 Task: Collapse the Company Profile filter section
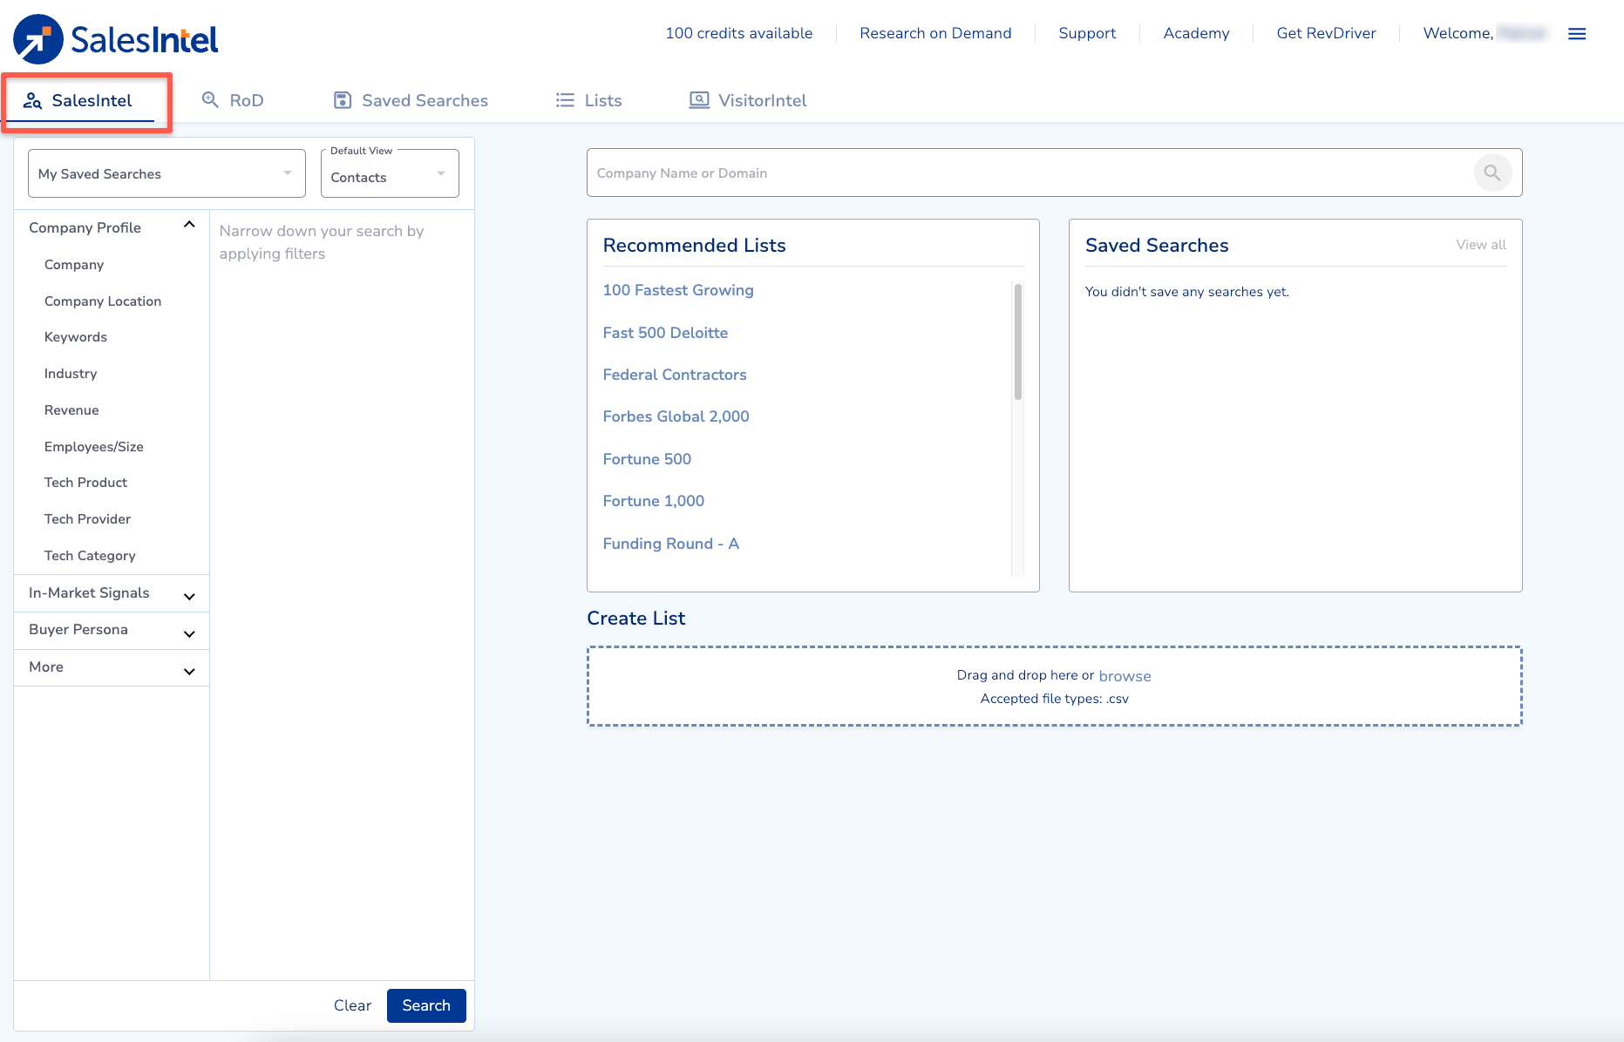[x=189, y=224]
